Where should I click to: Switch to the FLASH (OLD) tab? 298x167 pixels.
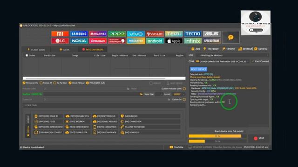[x=36, y=50]
